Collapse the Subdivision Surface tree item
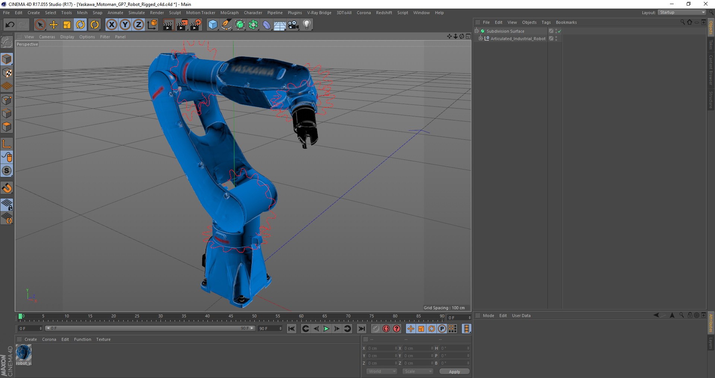Viewport: 715px width, 378px height. point(476,31)
